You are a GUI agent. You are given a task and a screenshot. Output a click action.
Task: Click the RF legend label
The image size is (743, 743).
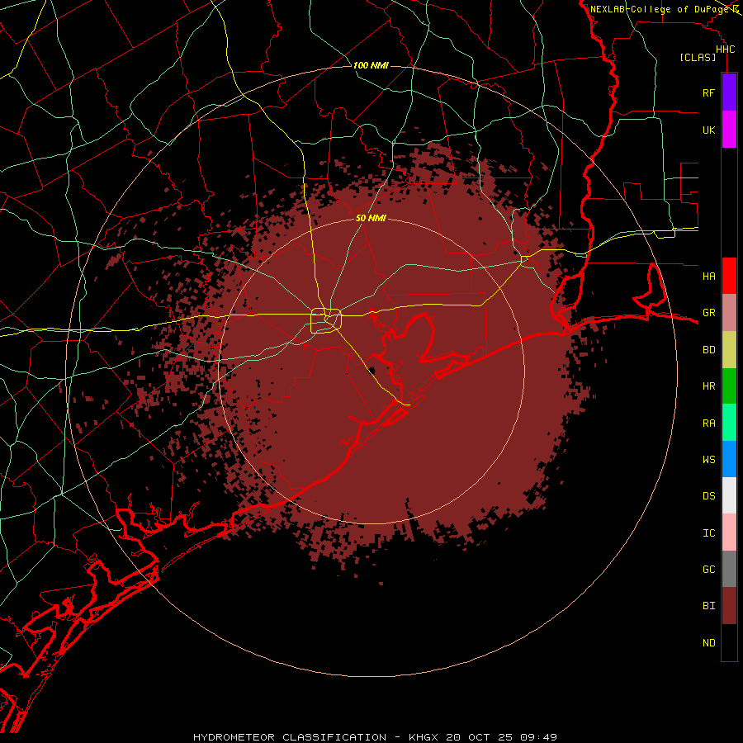pos(708,92)
